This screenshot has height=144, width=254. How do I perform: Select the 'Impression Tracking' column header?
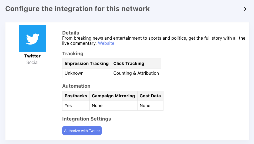coord(87,64)
